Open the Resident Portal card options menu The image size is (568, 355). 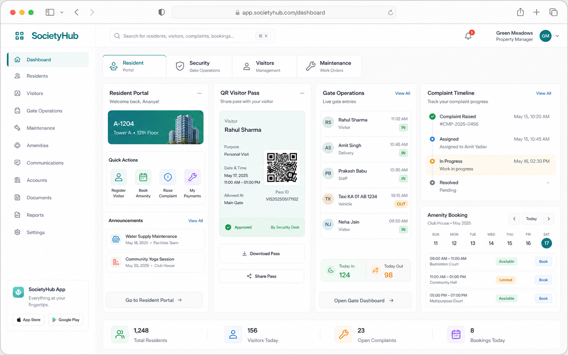pyautogui.click(x=199, y=93)
